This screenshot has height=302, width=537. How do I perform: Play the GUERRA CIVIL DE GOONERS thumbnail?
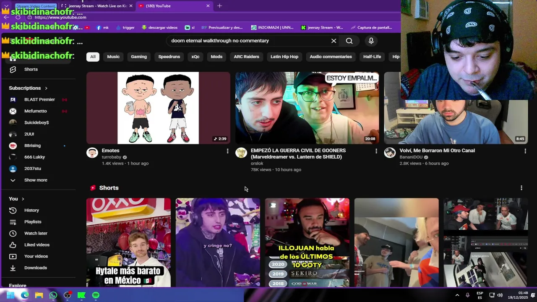click(x=307, y=108)
